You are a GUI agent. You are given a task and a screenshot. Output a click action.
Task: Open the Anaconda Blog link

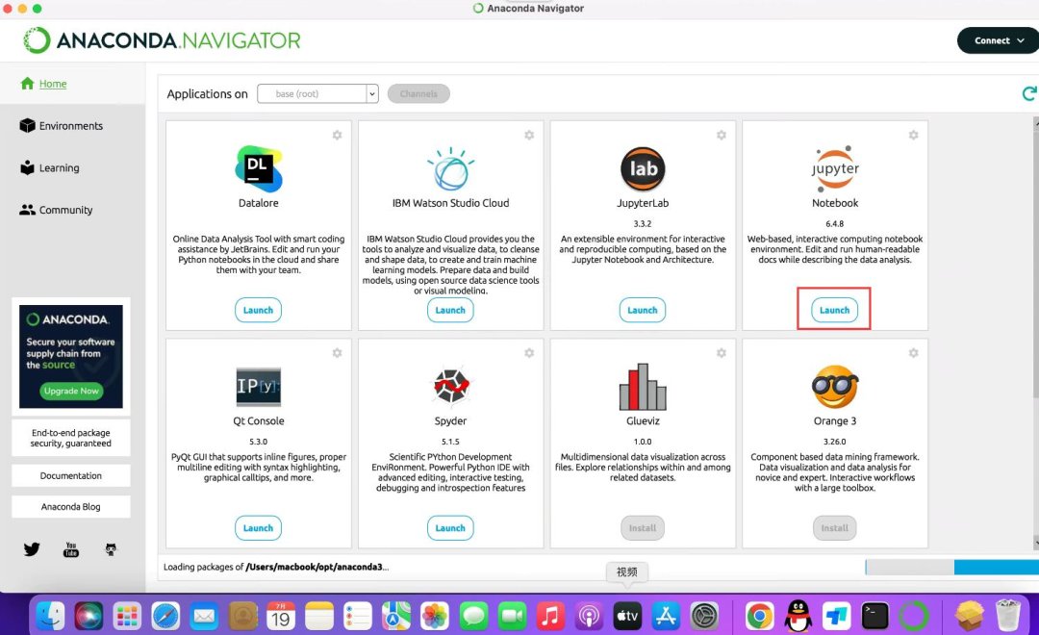click(71, 507)
